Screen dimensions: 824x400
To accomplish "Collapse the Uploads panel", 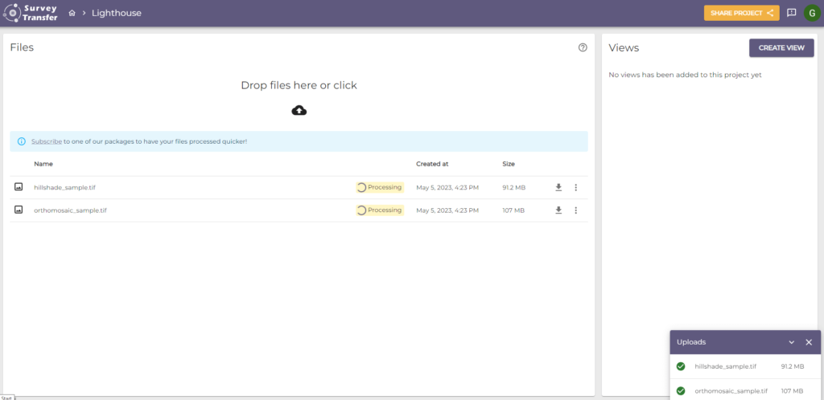I will click(x=791, y=342).
